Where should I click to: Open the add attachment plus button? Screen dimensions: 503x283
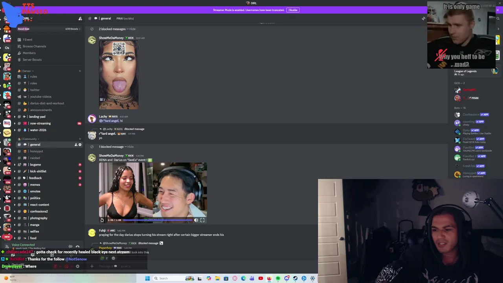[92, 266]
